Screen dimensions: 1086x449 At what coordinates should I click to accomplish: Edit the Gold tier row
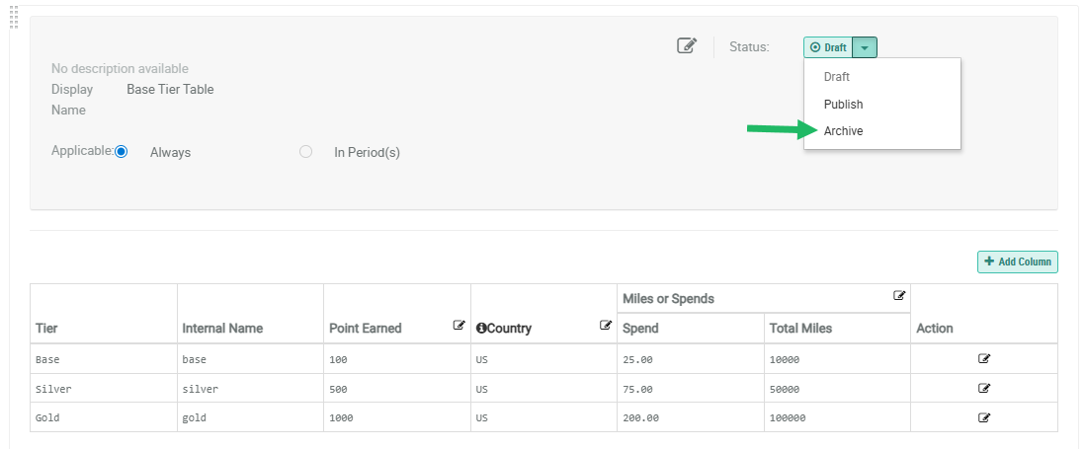point(984,417)
